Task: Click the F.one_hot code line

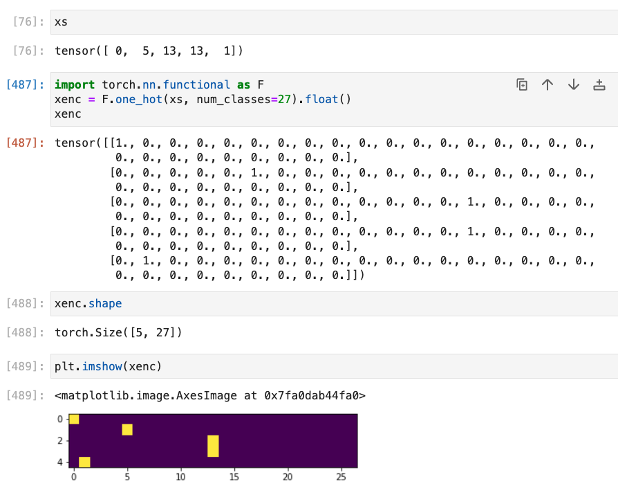Action: click(x=203, y=100)
